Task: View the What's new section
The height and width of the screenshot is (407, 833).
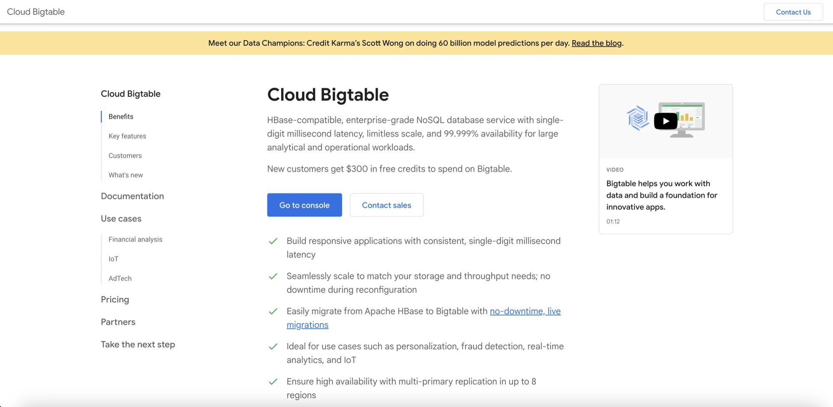Action: 125,175
